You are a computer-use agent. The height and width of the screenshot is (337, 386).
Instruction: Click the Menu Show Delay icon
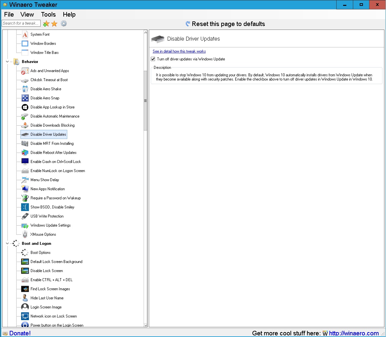tap(25, 180)
